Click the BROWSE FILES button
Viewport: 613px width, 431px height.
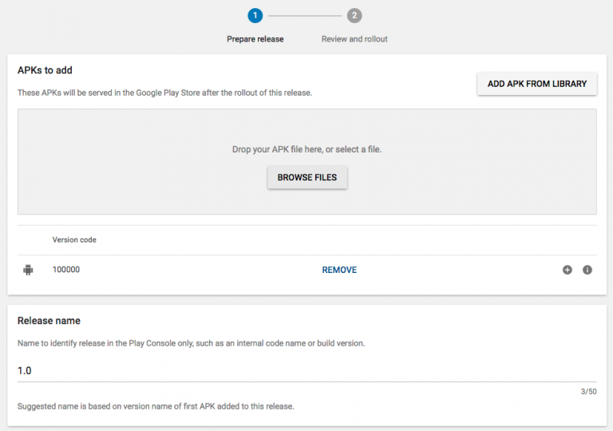(x=307, y=177)
